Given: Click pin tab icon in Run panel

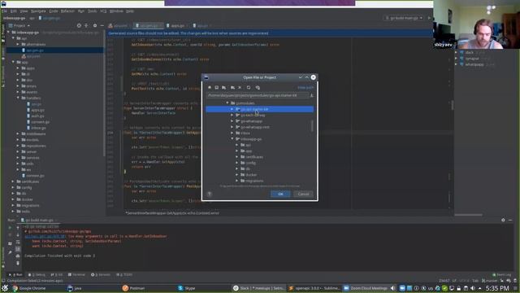Looking at the screenshot, I should [10, 253].
